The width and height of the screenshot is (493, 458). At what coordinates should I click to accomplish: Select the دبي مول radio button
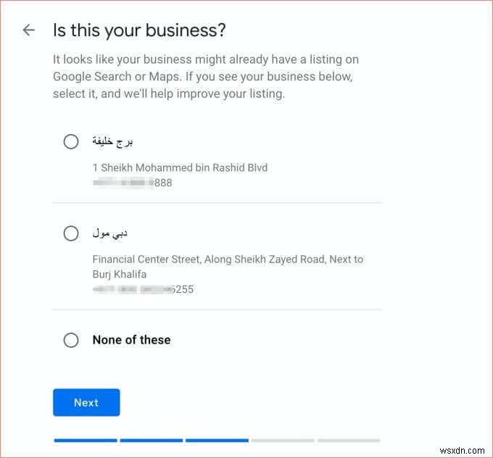(x=71, y=233)
